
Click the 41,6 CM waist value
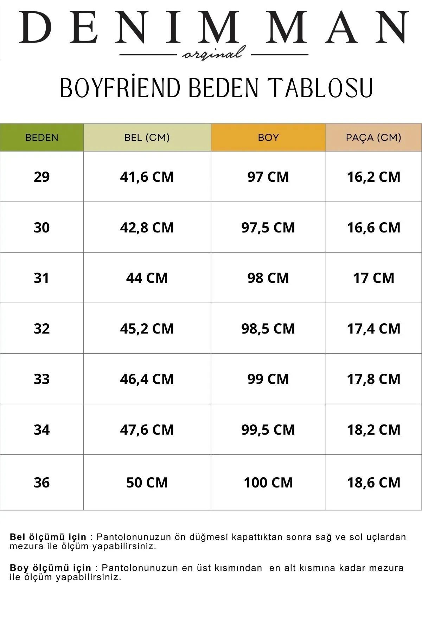click(147, 177)
